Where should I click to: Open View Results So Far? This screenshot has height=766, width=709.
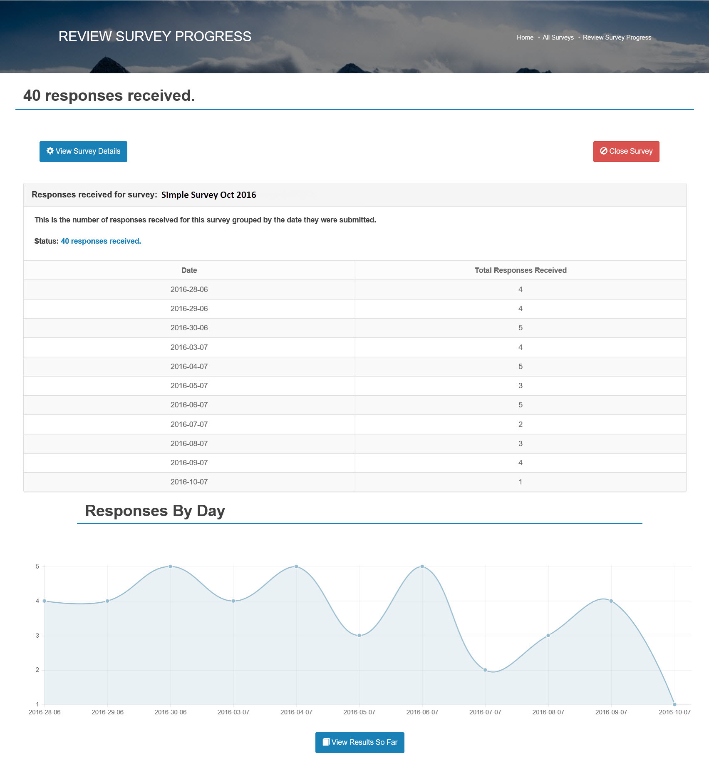pos(359,742)
